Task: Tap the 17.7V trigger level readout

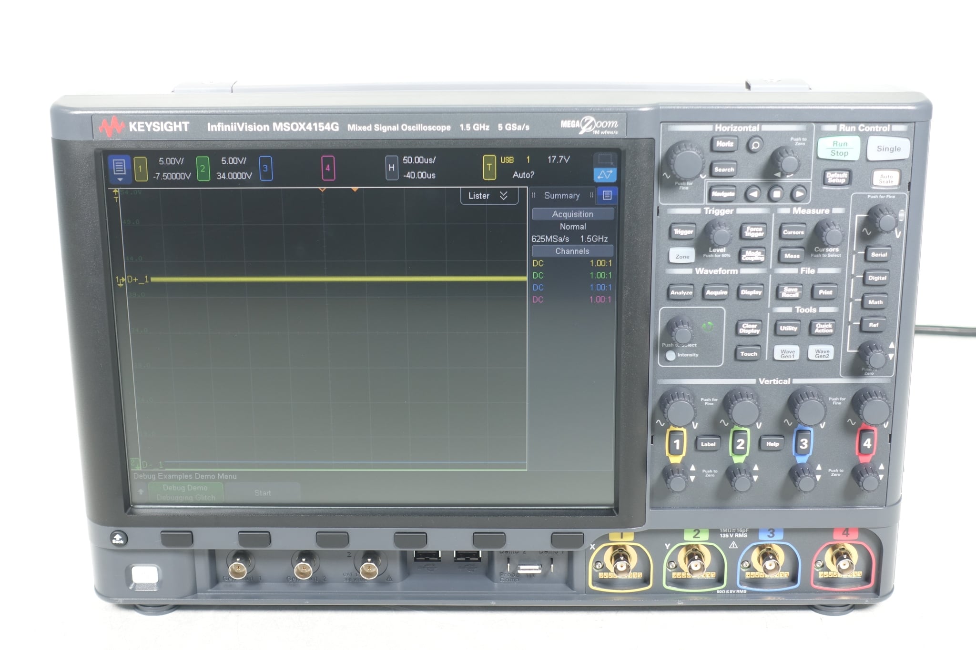Action: click(x=559, y=160)
